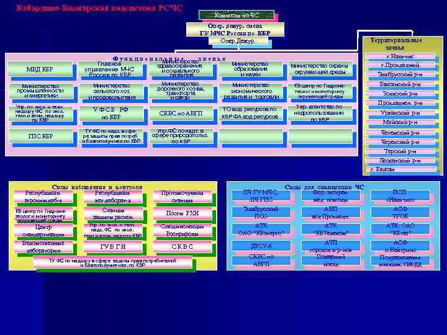
Task: Select 'Баксанский р-н' entry
Action: pos(400,84)
